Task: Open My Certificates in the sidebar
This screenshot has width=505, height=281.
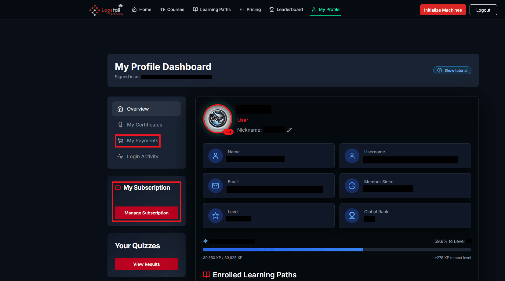Action: [147, 125]
